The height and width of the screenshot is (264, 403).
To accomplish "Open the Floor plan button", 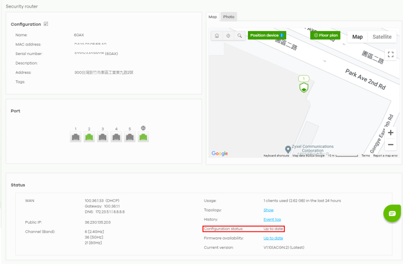I will coord(325,35).
